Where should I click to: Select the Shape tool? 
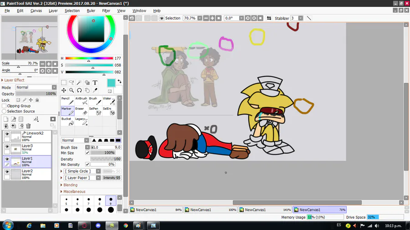click(x=87, y=83)
